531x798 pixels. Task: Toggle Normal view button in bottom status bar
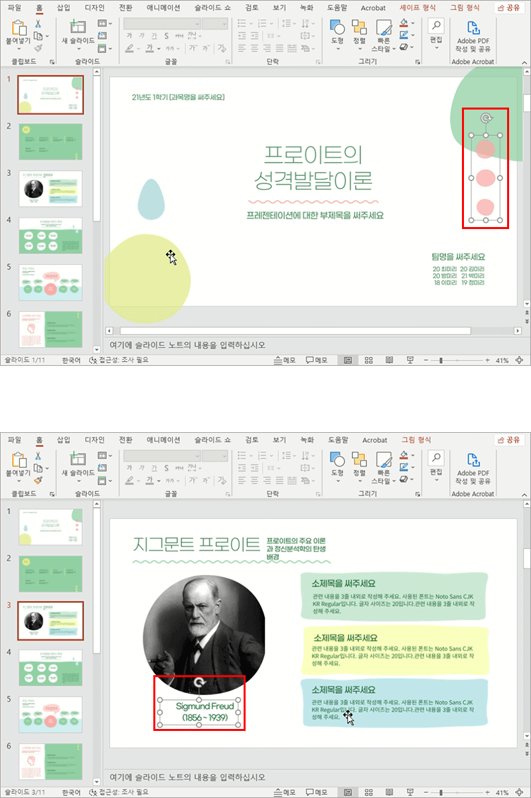click(347, 792)
